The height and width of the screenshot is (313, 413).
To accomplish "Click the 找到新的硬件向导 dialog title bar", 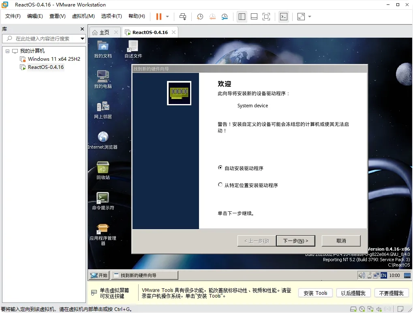I will click(x=249, y=69).
